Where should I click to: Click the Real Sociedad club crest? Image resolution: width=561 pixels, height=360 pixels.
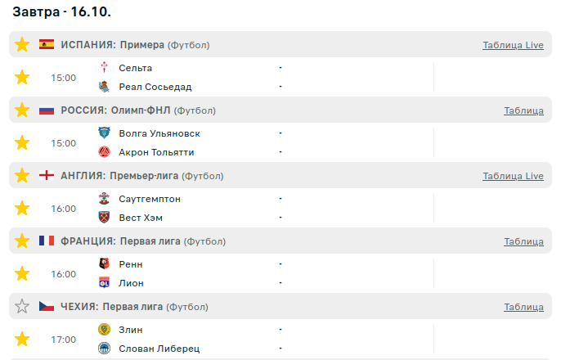coord(104,87)
